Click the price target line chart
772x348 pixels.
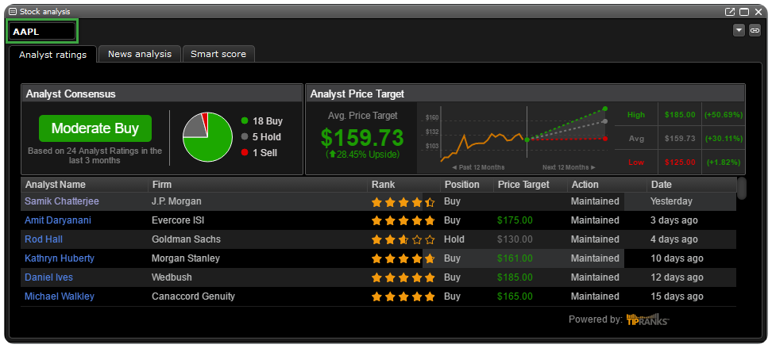click(x=515, y=138)
